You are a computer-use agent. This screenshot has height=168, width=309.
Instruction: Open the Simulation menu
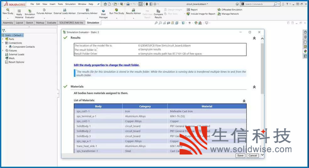coord(70,4)
